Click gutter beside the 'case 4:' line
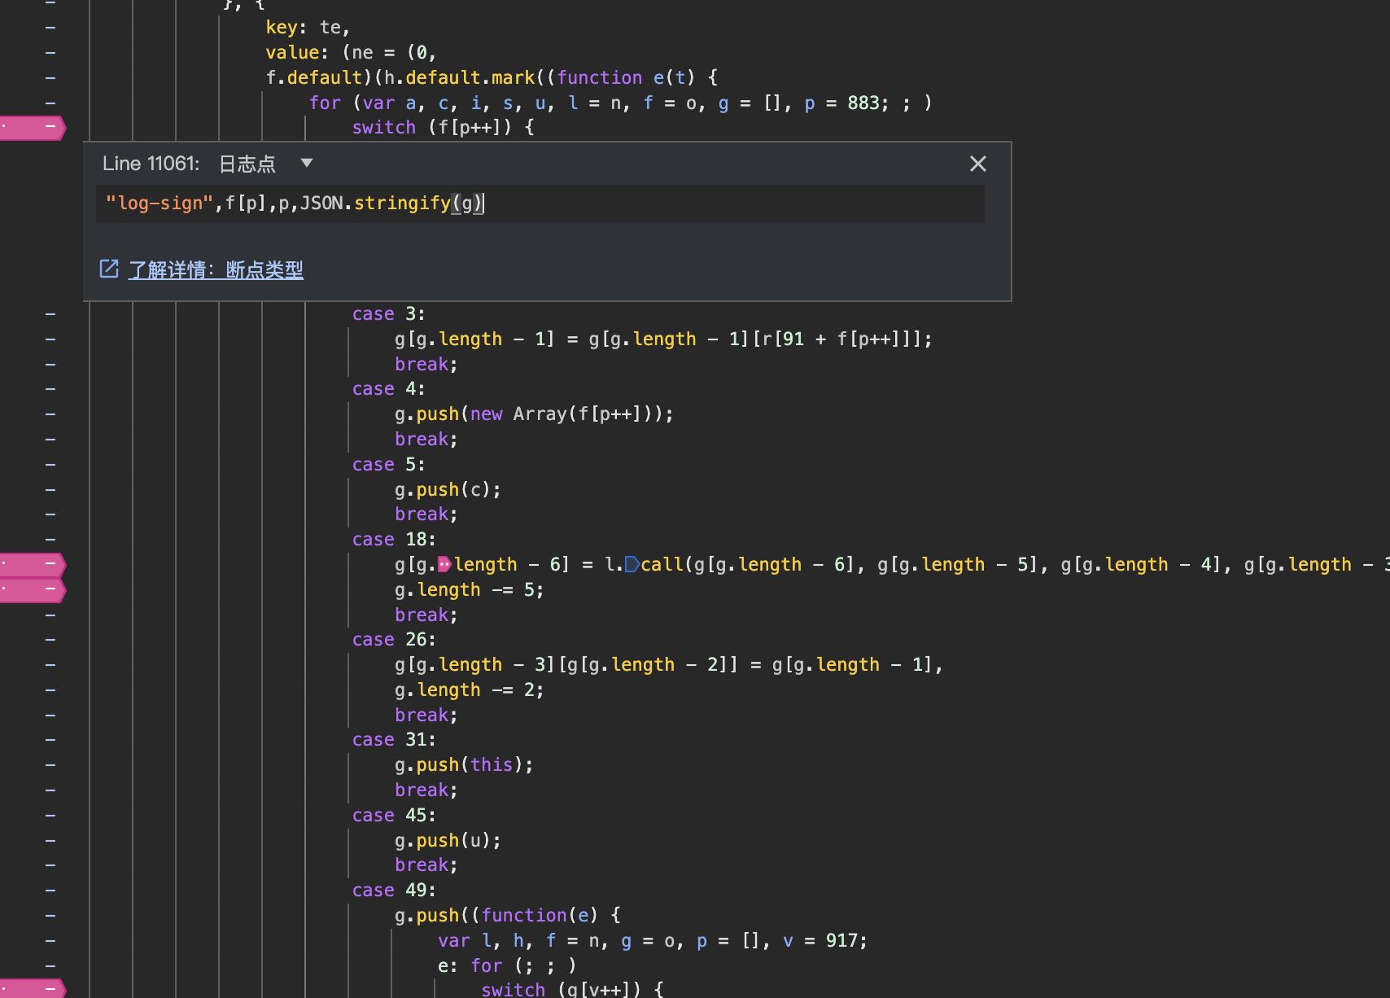 click(50, 389)
